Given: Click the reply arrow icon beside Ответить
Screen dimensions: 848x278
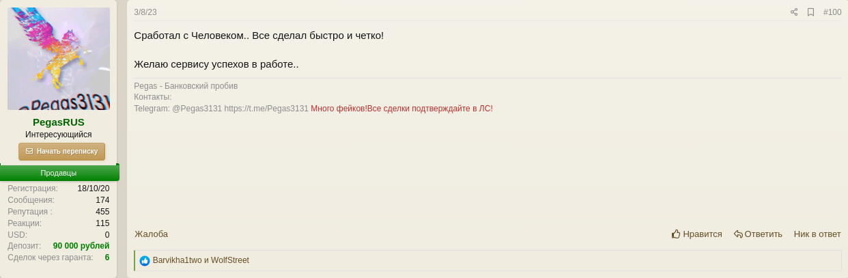Looking at the screenshot, I should tap(738, 234).
